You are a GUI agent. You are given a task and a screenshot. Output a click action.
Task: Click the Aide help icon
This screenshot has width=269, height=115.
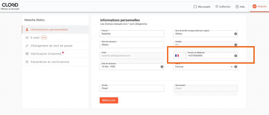[237, 7]
